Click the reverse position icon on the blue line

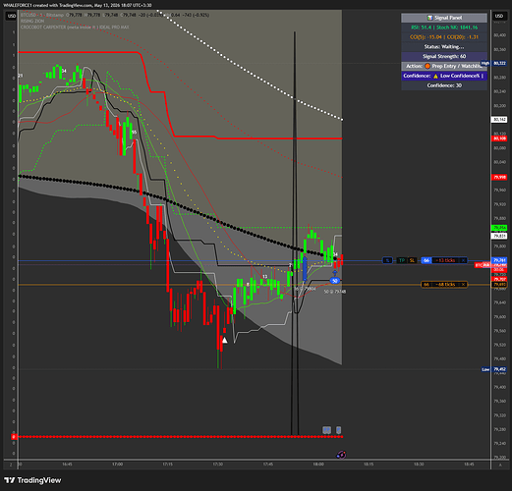(x=388, y=260)
